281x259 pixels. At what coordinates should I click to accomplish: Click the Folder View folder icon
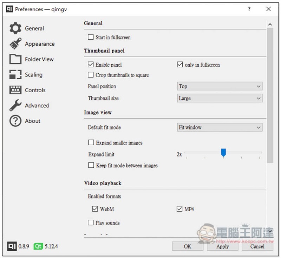pyautogui.click(x=15, y=59)
